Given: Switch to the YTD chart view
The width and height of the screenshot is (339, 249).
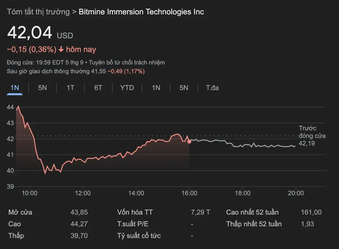Looking at the screenshot, I should tap(127, 88).
